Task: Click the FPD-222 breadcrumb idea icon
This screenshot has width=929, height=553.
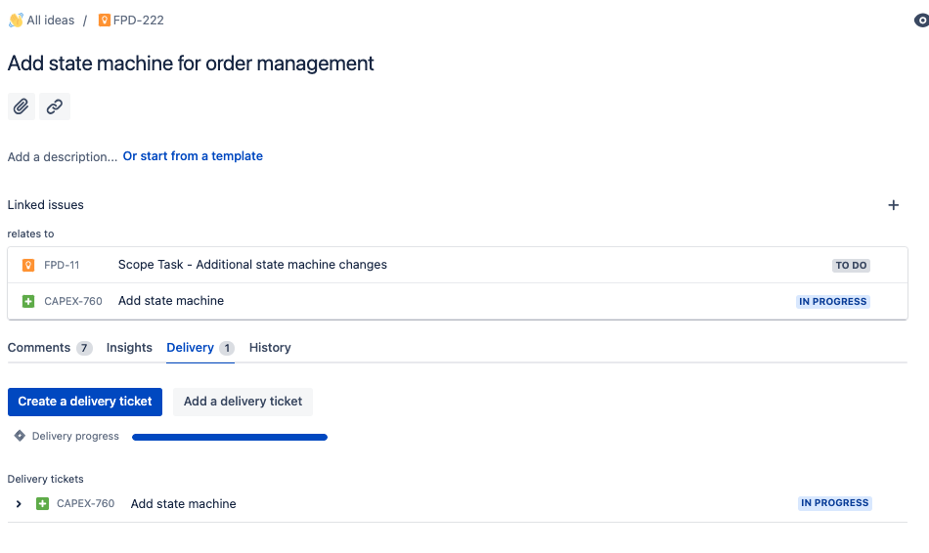Action: click(105, 21)
